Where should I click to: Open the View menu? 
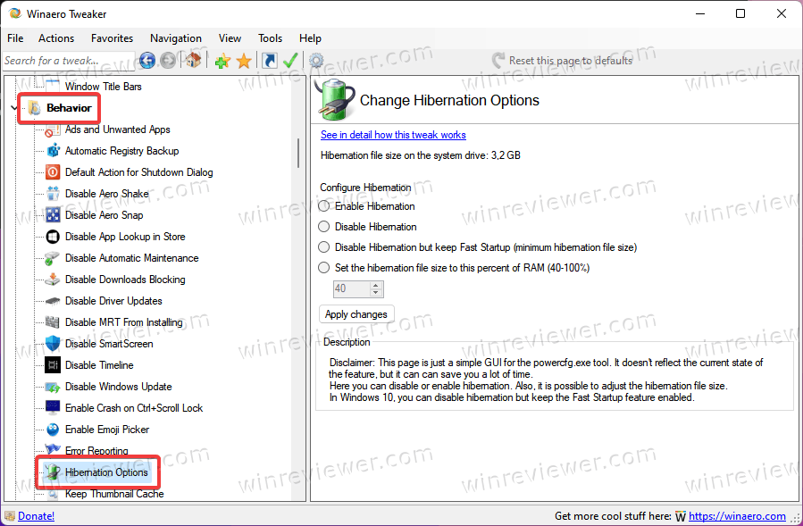pyautogui.click(x=230, y=38)
